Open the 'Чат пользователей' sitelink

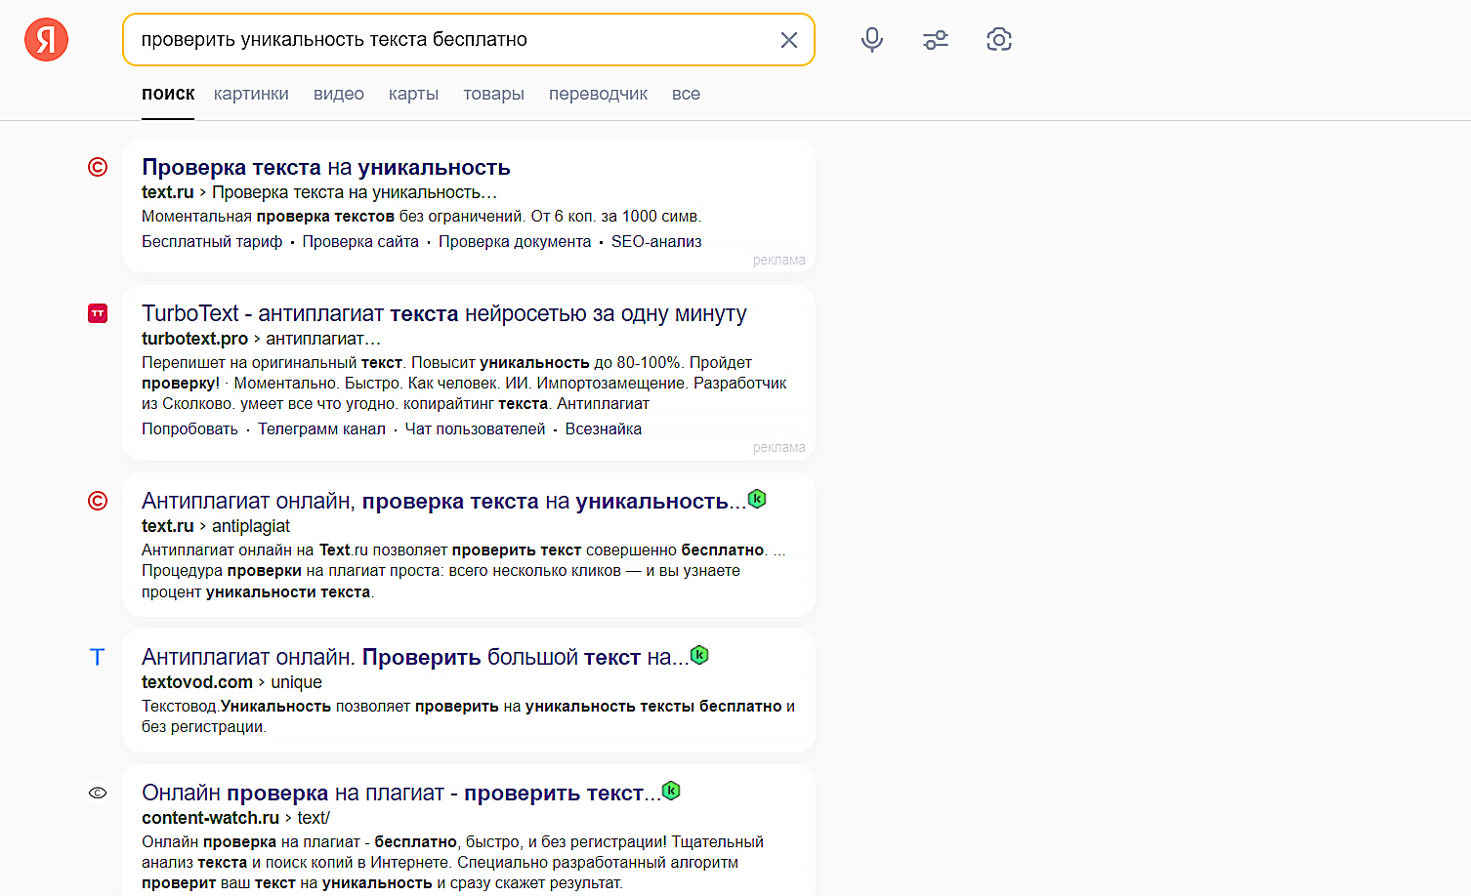click(x=475, y=428)
